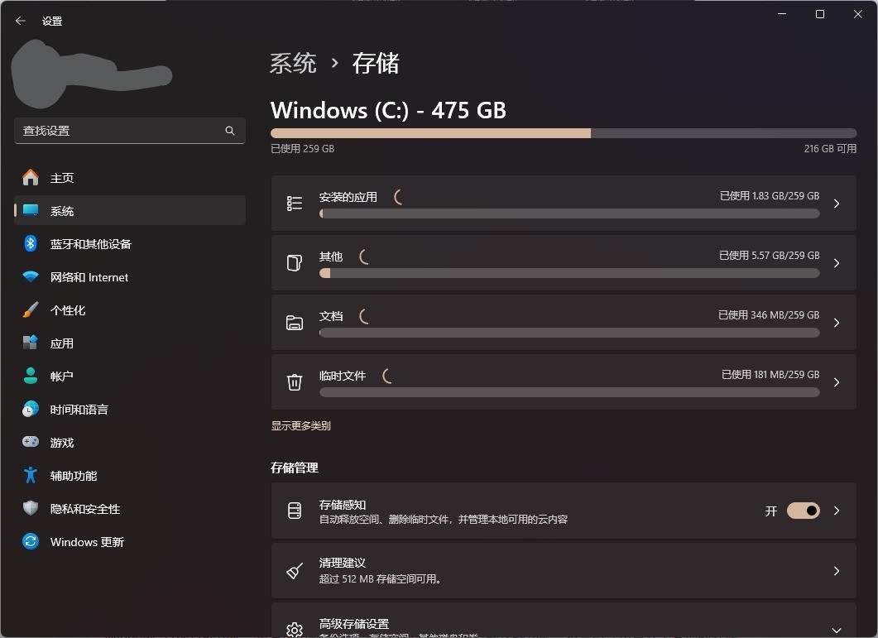Viewport: 878px width, 638px height.
Task: Turn off the Storage Sense toggle
Action: 803,511
